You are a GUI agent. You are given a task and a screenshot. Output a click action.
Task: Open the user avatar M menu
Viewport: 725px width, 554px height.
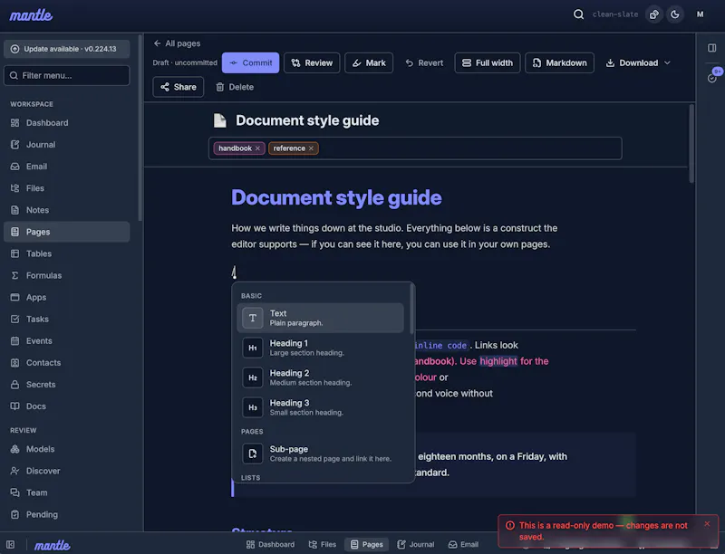coord(700,14)
